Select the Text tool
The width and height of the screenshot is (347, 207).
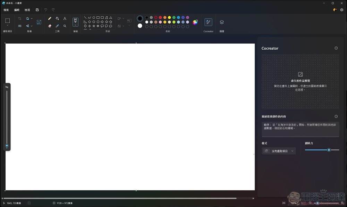65,19
